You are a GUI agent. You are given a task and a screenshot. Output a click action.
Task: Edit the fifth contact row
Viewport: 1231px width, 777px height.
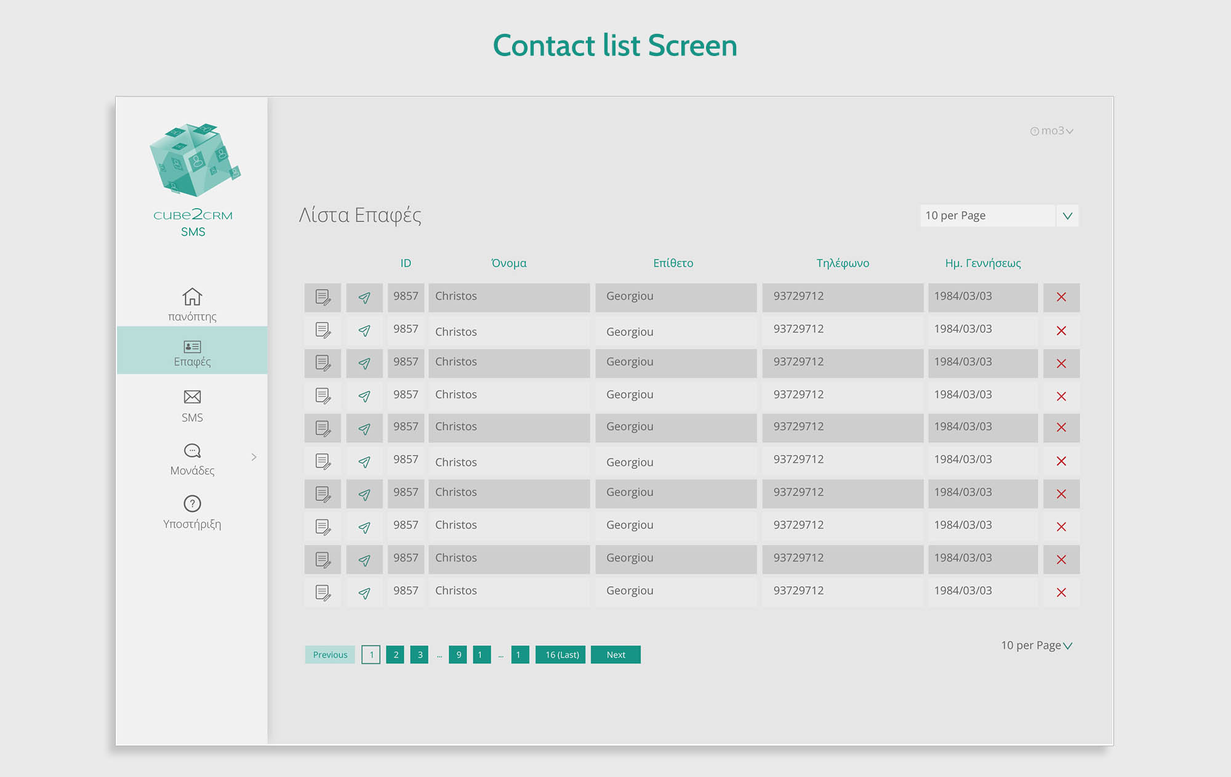323,429
